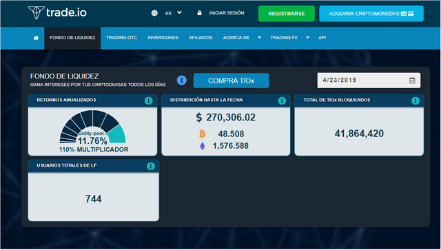The image size is (441, 250).
Task: Expand the Trading FX submenu arrow
Action: 308,38
